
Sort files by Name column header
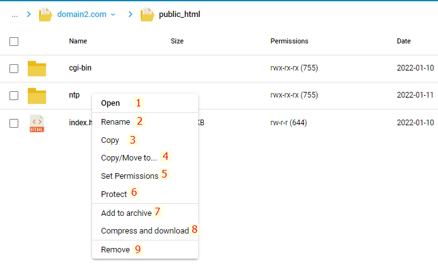coord(78,41)
